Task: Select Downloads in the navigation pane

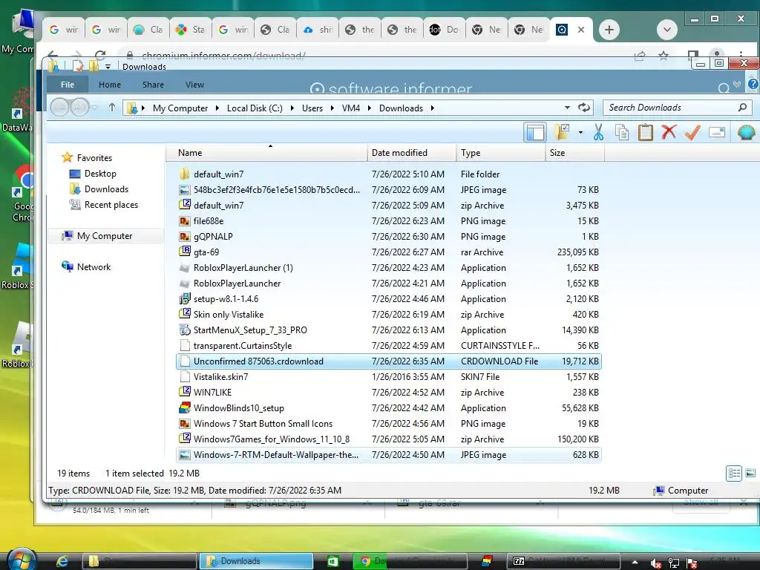Action: (x=99, y=189)
